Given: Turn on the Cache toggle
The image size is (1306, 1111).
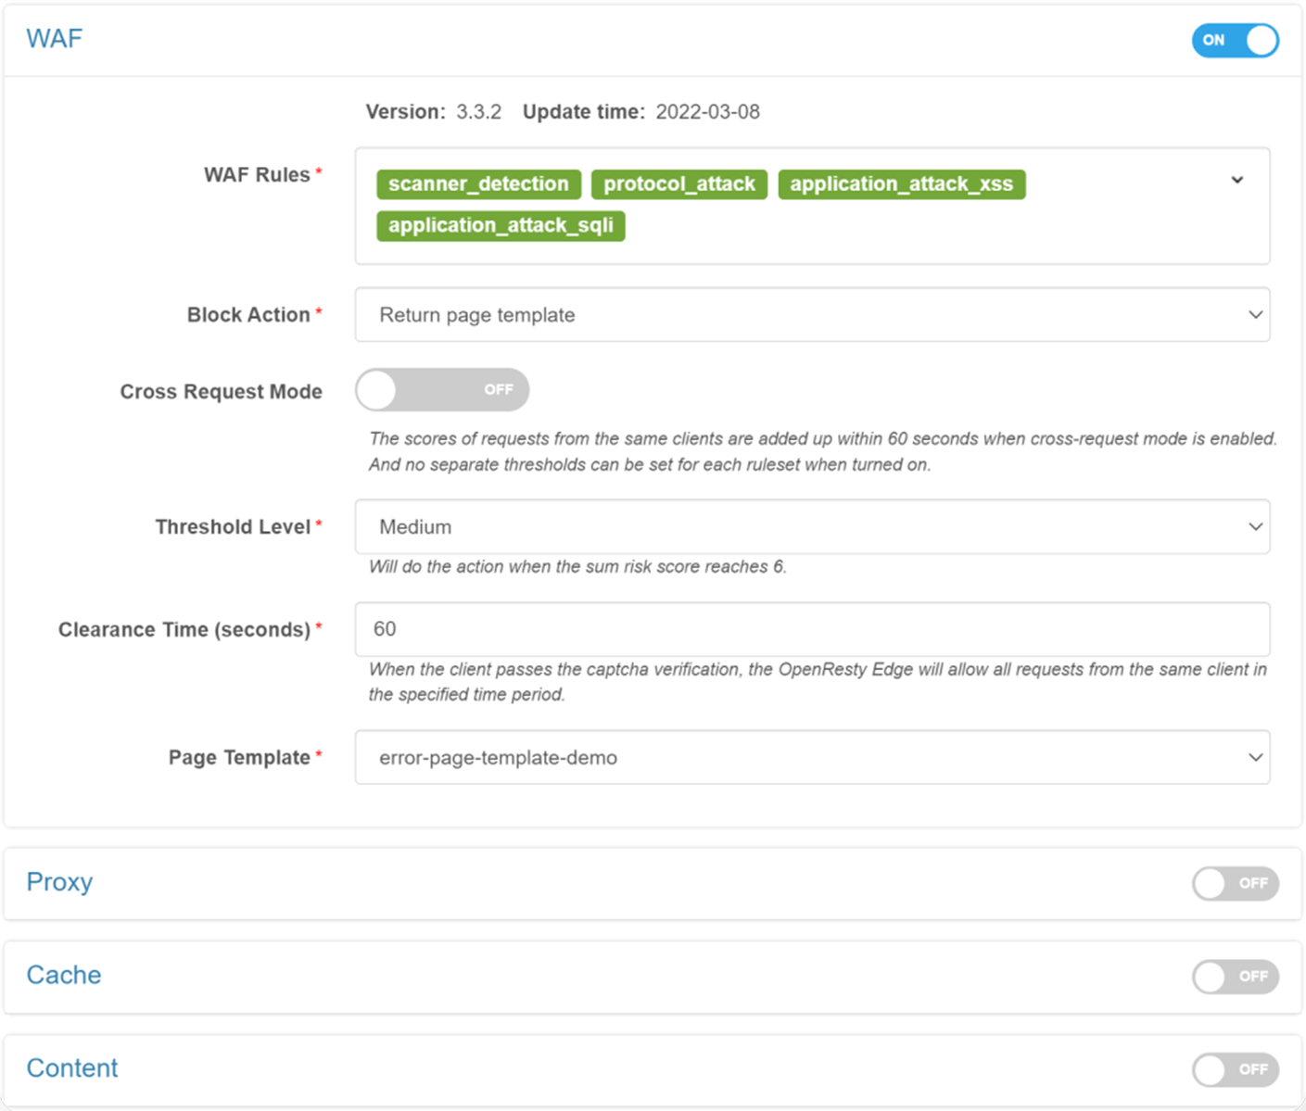Looking at the screenshot, I should point(1235,976).
